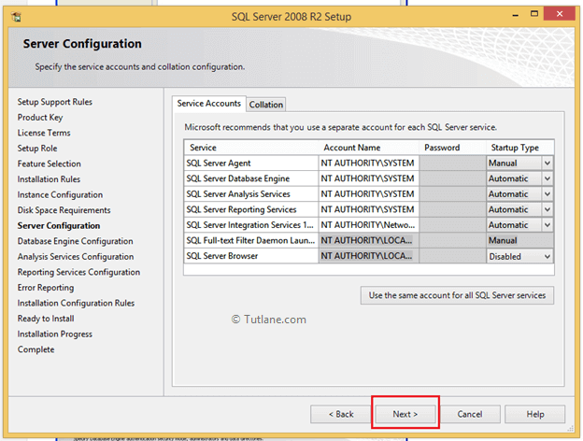
Task: Click Password field for SQL Server Agent
Action: (452, 163)
